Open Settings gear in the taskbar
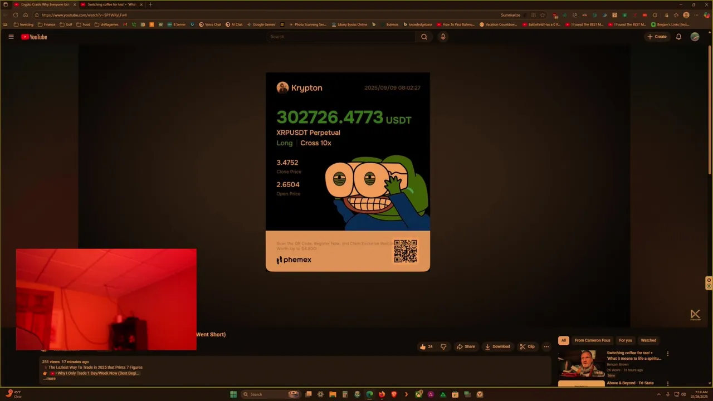Screen dimensions: 713x401 click(x=320, y=394)
